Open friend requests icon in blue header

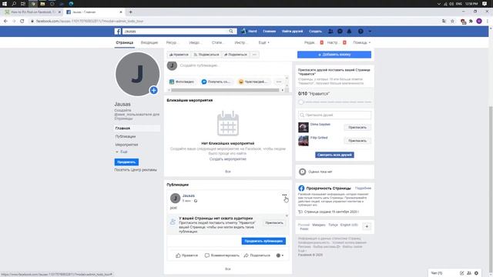(330, 31)
